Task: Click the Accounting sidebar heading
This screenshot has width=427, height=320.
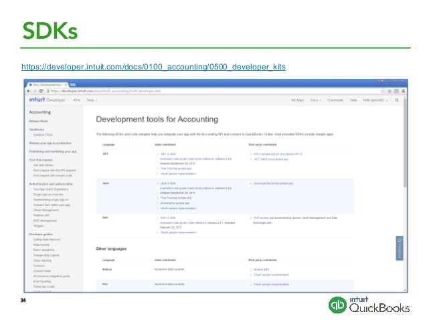Action: (x=39, y=112)
